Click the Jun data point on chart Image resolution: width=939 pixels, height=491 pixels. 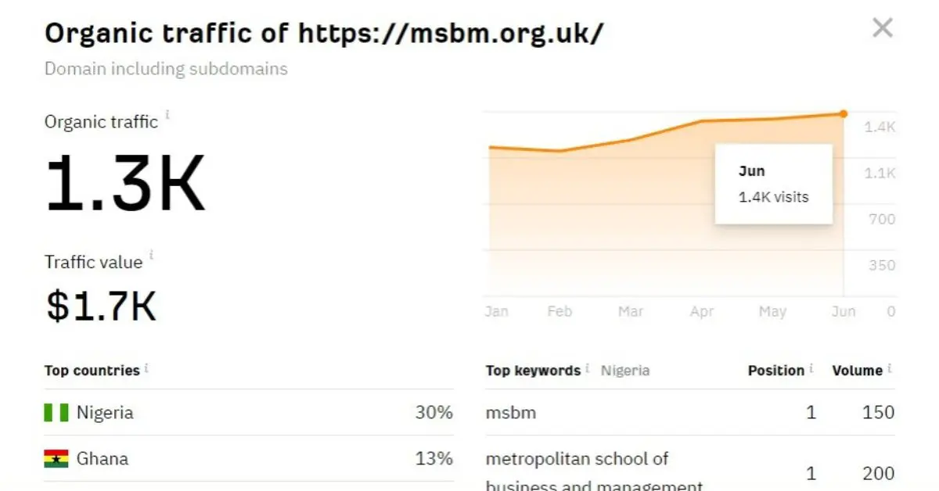844,114
